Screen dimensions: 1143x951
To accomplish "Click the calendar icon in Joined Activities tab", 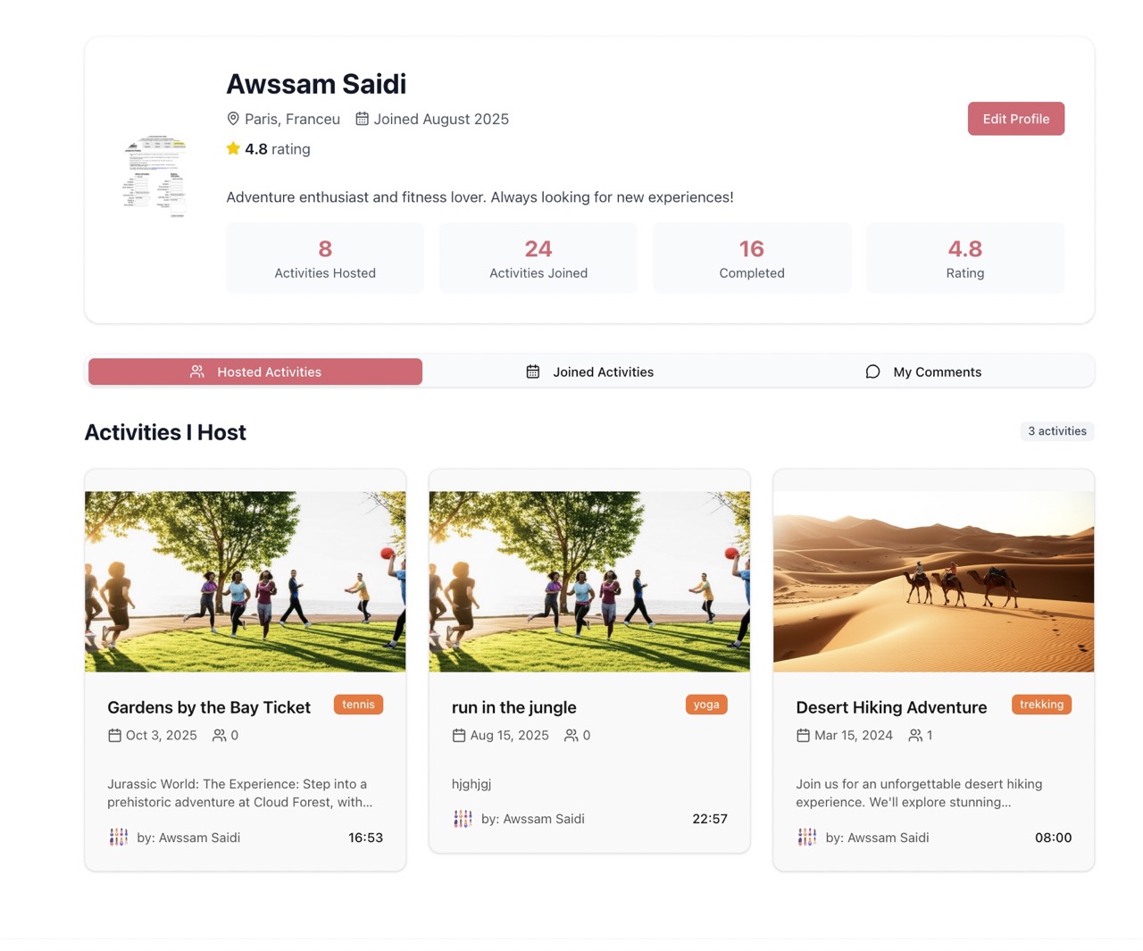I will click(532, 371).
